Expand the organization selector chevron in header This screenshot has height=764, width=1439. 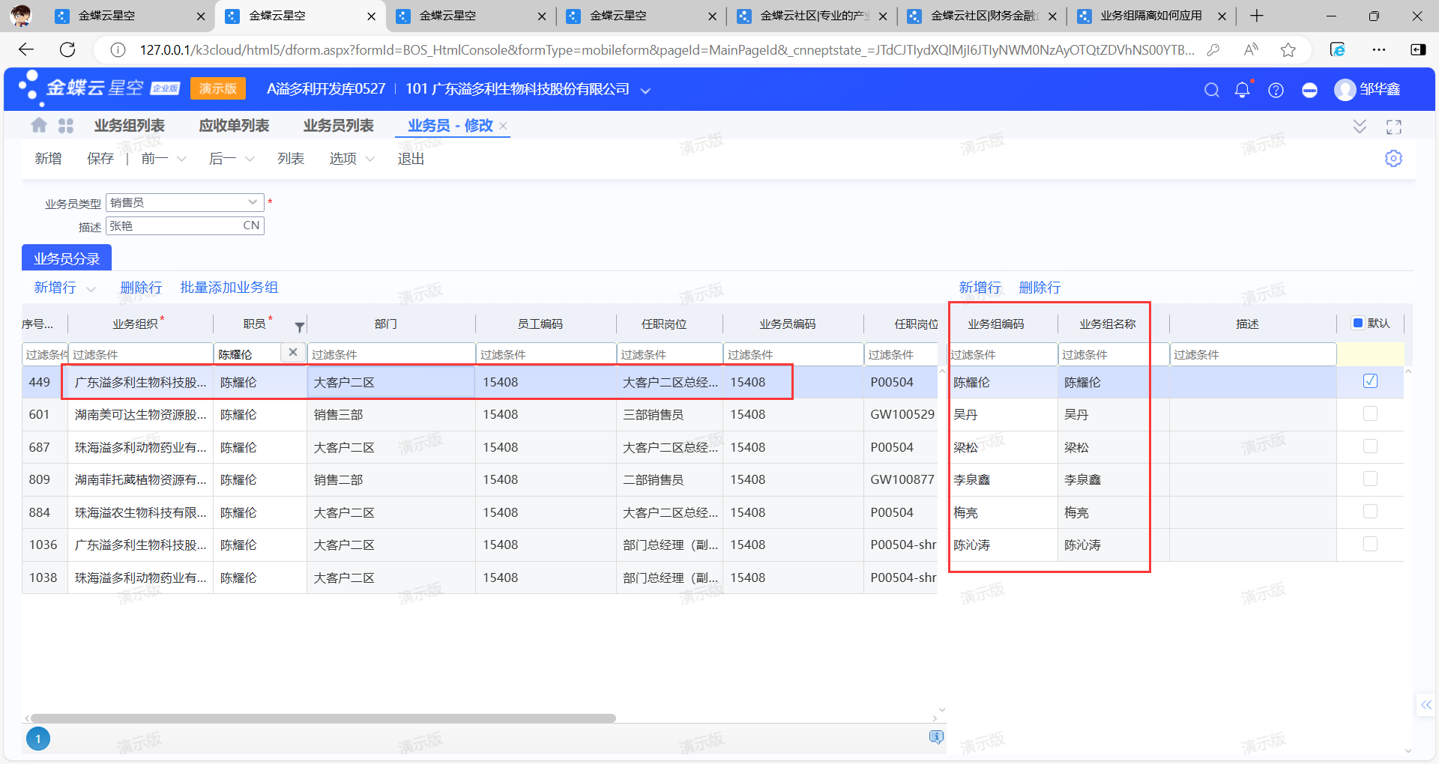pyautogui.click(x=645, y=91)
